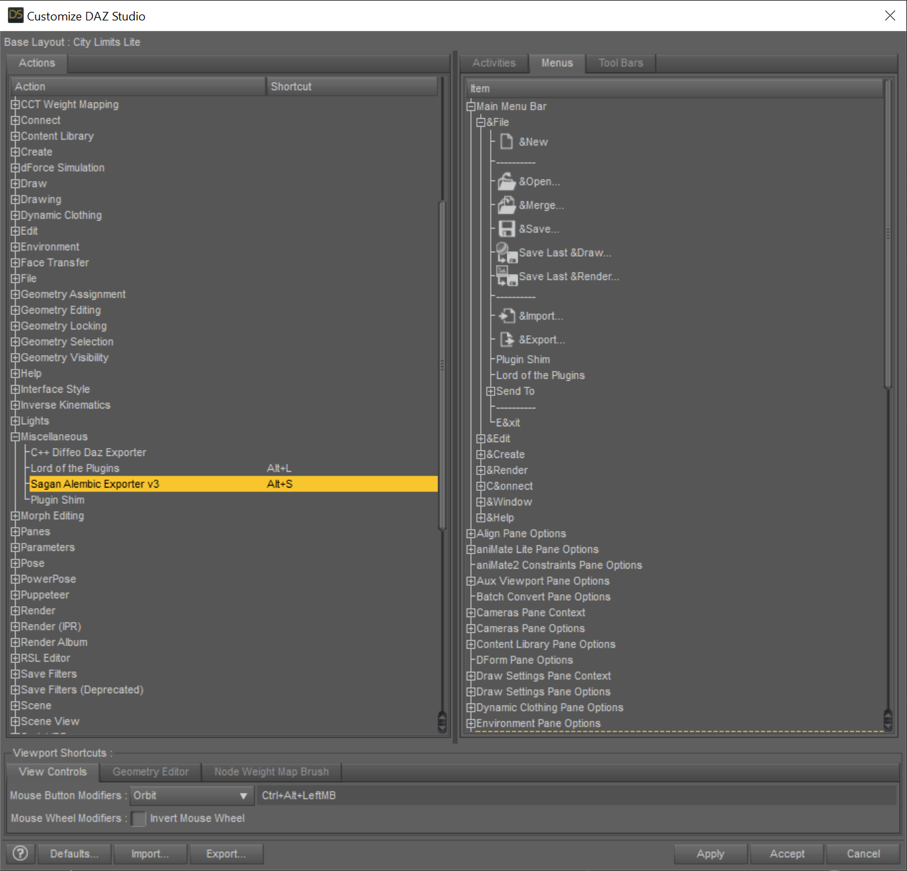Select DForm Pane Options item
Image resolution: width=907 pixels, height=871 pixels.
(524, 660)
